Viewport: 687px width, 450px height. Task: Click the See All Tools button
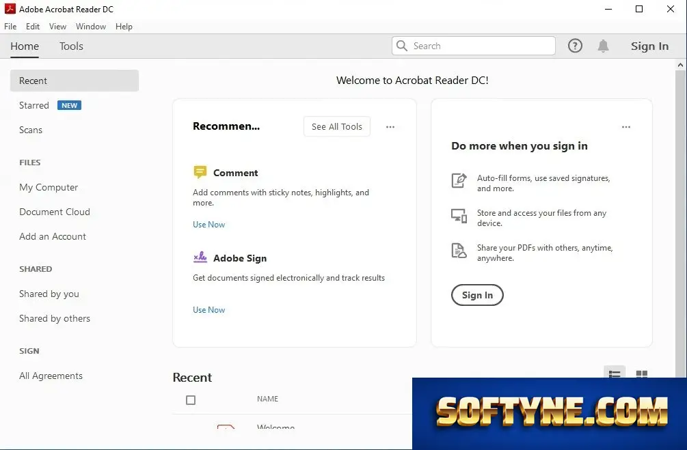(337, 126)
